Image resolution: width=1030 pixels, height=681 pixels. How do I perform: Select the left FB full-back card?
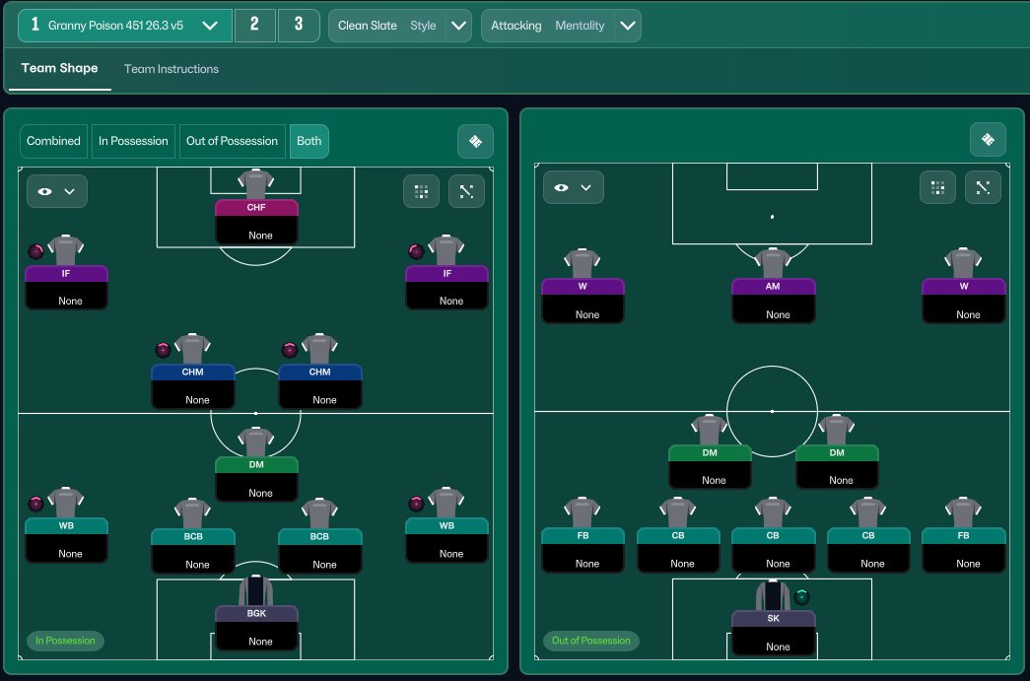click(583, 550)
